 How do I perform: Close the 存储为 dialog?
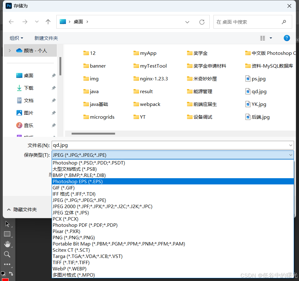[289, 6]
